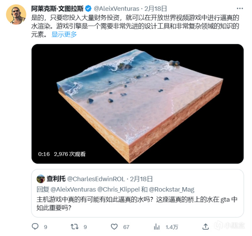Click the blue verified badge
The height and width of the screenshot is (236, 252).
[88, 8]
